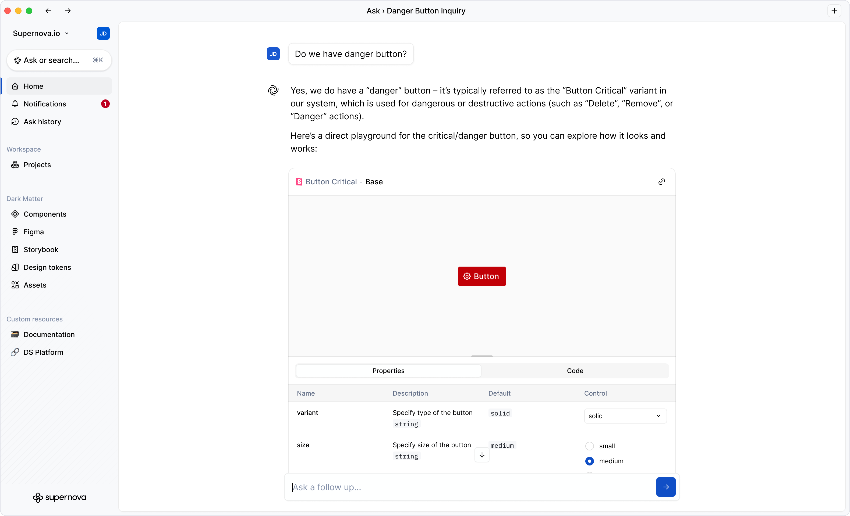Open the Storybook sidebar item

(41, 250)
